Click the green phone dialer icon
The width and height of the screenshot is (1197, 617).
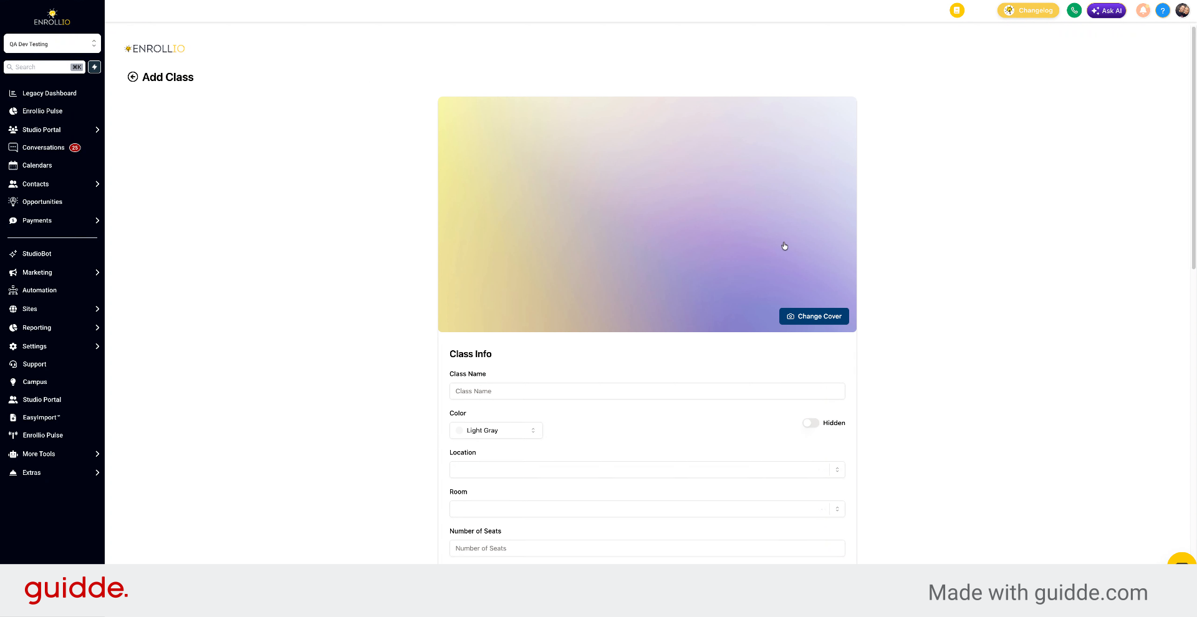coord(1074,10)
